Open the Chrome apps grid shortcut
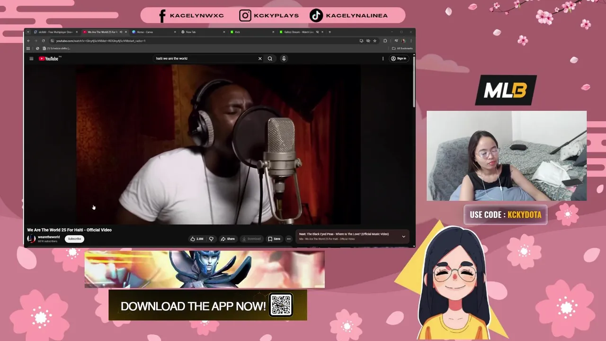Screen dimensions: 606x341 pyautogui.click(x=28, y=48)
